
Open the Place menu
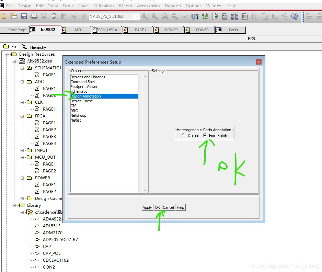pos(83,5)
